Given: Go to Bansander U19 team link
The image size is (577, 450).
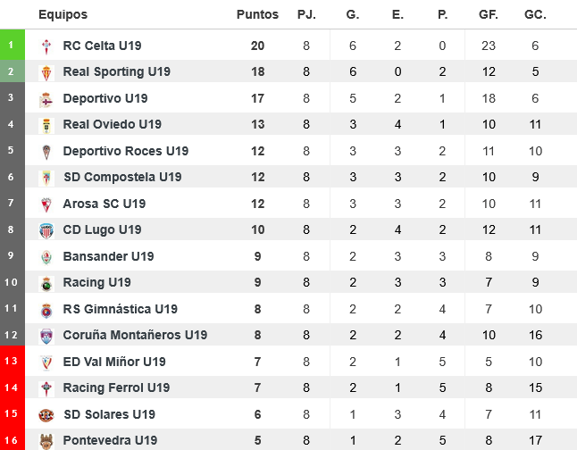Looking at the screenshot, I should point(108,256).
